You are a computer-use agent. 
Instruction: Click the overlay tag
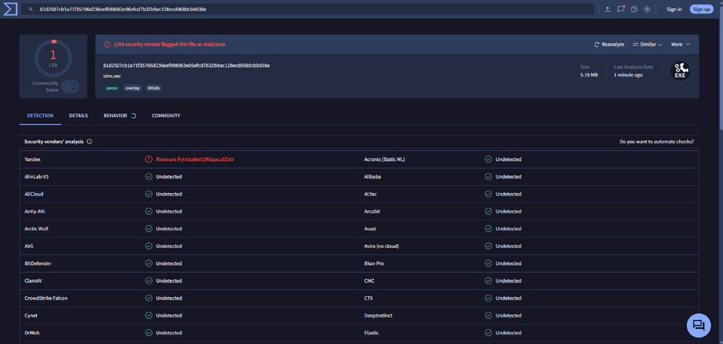(133, 87)
